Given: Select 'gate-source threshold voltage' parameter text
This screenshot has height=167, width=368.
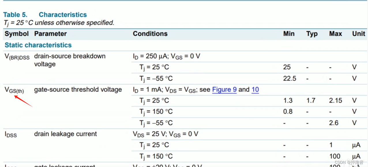Looking at the screenshot, I should (x=78, y=89).
